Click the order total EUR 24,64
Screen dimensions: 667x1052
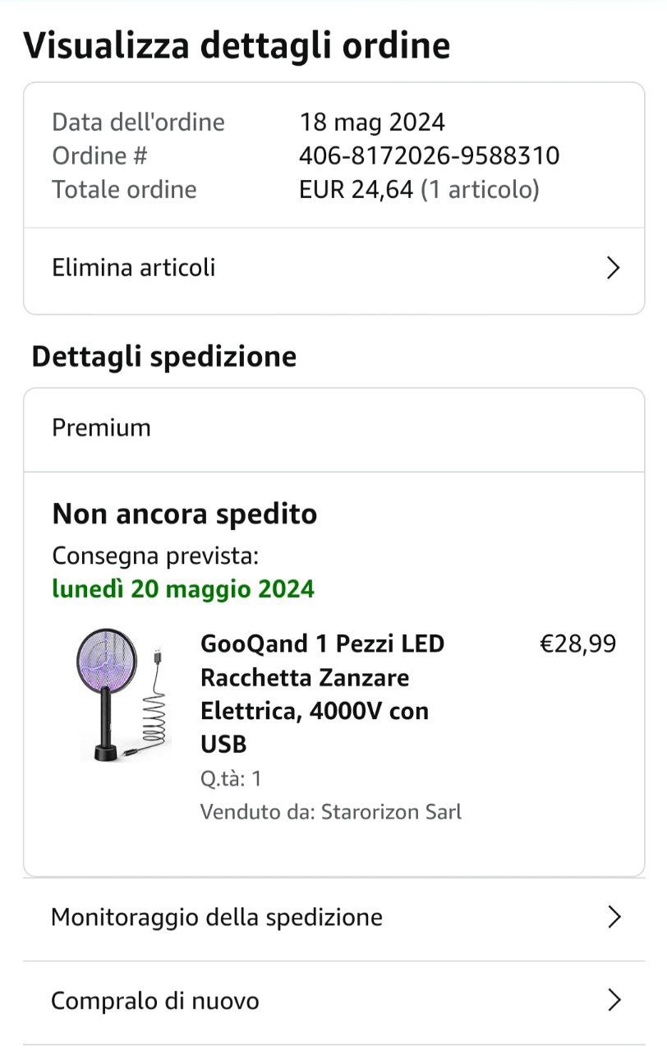356,190
